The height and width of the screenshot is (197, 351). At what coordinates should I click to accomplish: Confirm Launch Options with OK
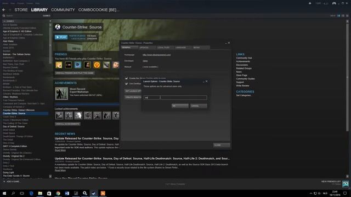point(180,106)
